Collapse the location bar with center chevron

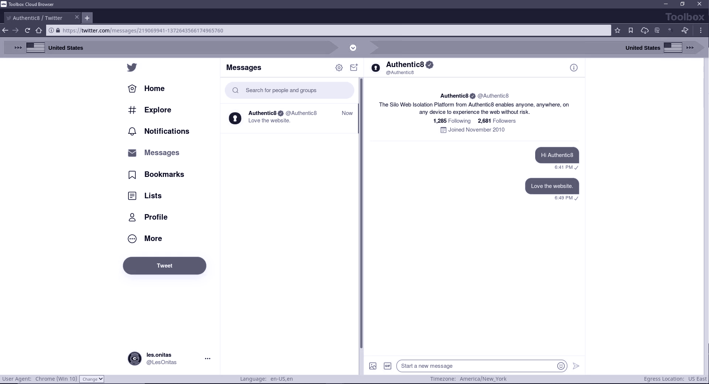point(353,48)
